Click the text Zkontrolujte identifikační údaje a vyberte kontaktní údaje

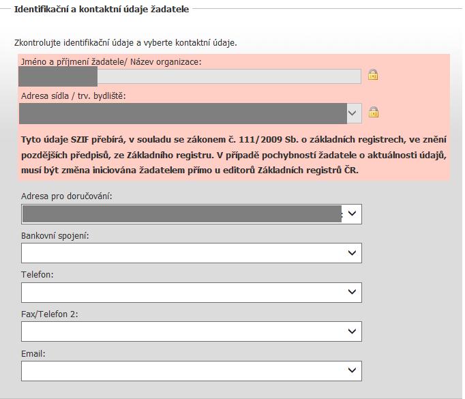coord(125,43)
